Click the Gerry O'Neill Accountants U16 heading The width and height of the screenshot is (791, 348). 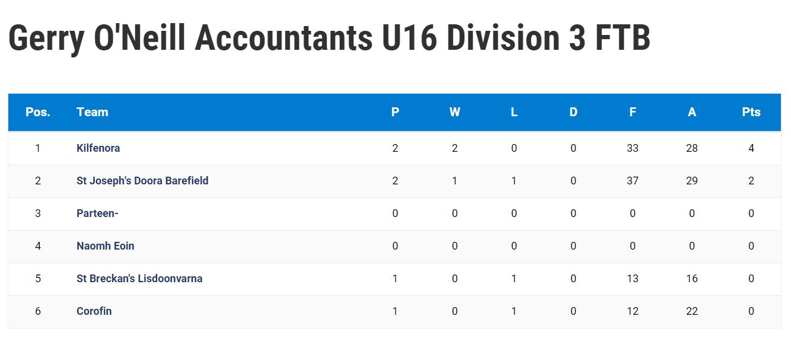click(x=329, y=39)
